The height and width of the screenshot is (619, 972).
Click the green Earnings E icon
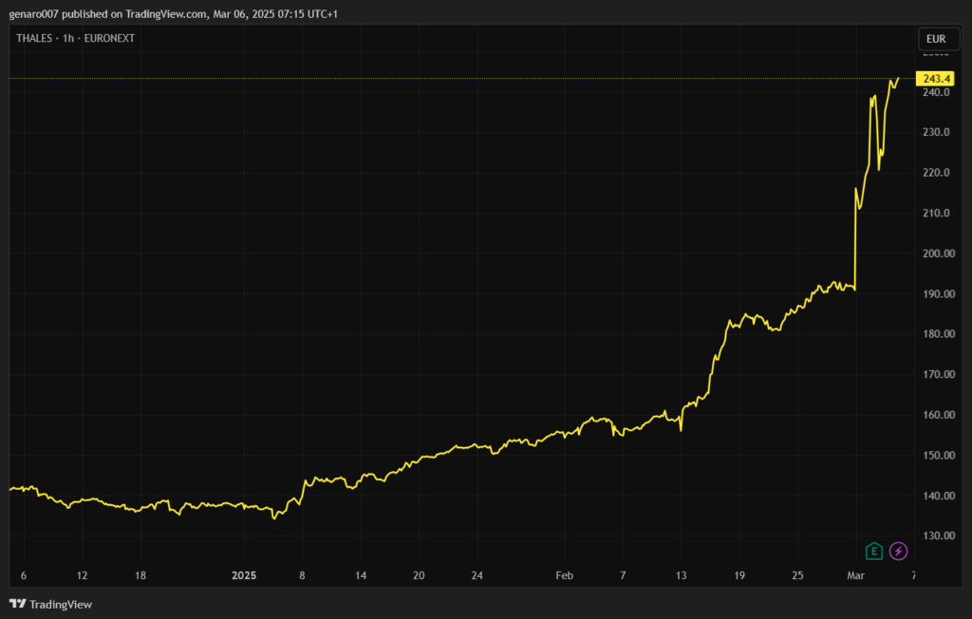874,551
